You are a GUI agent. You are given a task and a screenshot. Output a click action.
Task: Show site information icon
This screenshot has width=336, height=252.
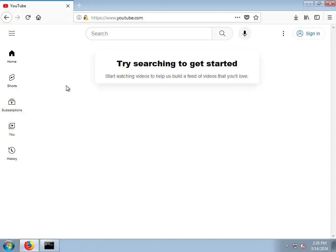79,18
